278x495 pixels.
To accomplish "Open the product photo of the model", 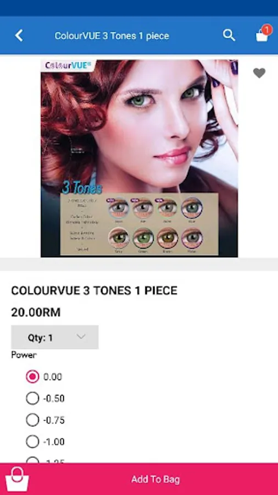I will point(140,158).
